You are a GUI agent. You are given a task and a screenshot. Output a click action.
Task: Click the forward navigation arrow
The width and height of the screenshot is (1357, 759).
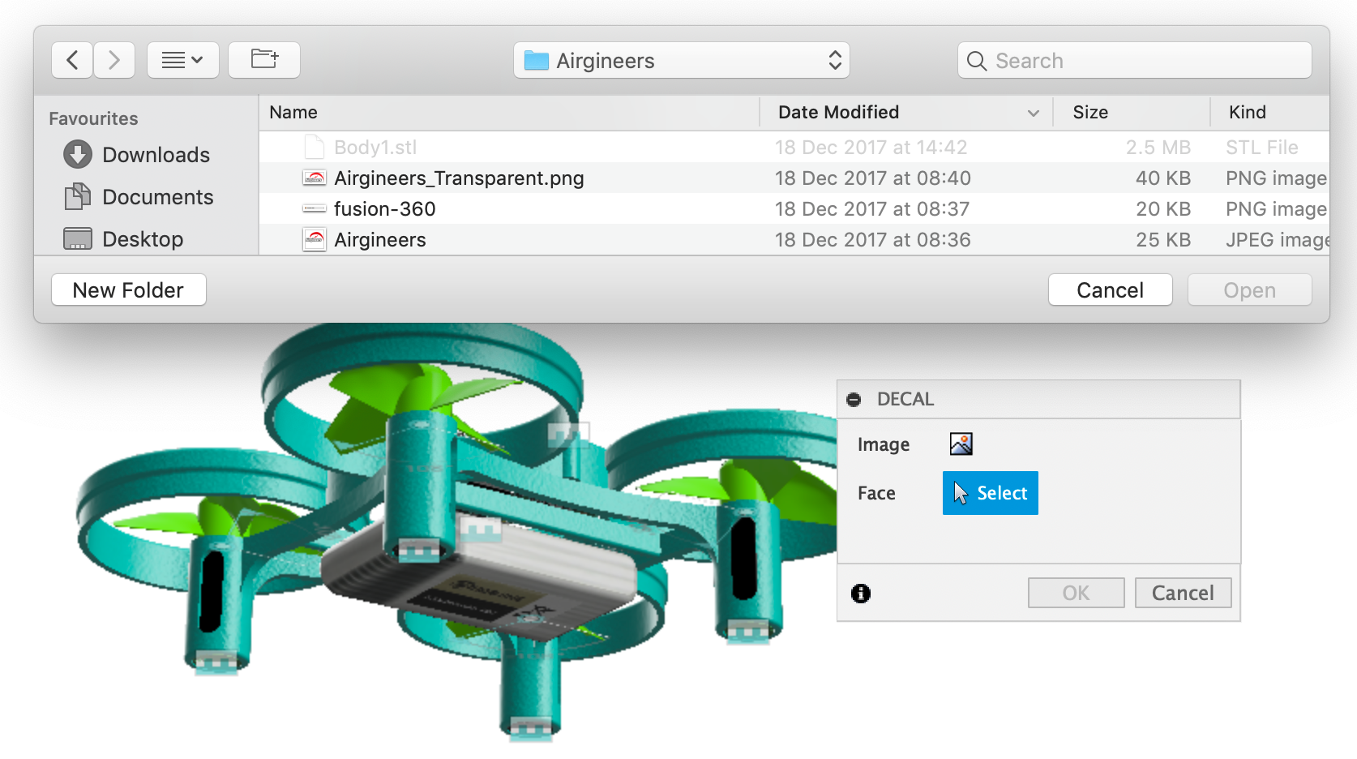113,59
